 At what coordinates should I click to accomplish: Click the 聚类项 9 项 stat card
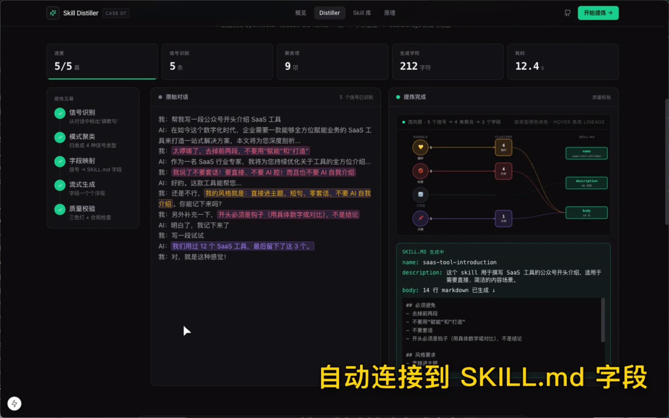coord(332,62)
